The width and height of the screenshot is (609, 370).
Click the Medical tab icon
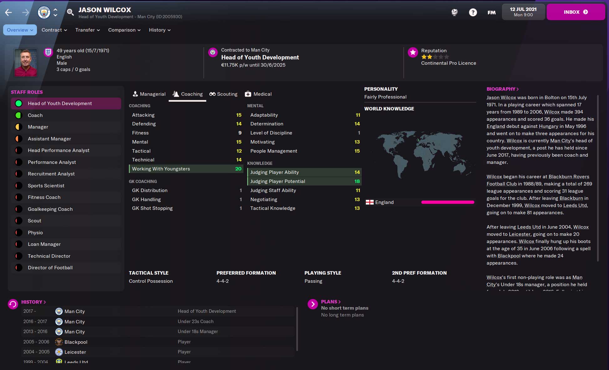(x=248, y=94)
